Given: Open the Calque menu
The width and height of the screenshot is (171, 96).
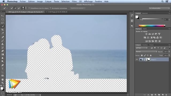Looking at the screenshot, I should (48, 1).
